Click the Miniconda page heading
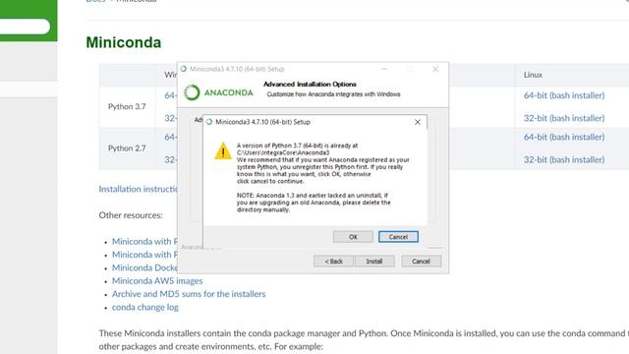629x354 pixels. pyautogui.click(x=124, y=42)
